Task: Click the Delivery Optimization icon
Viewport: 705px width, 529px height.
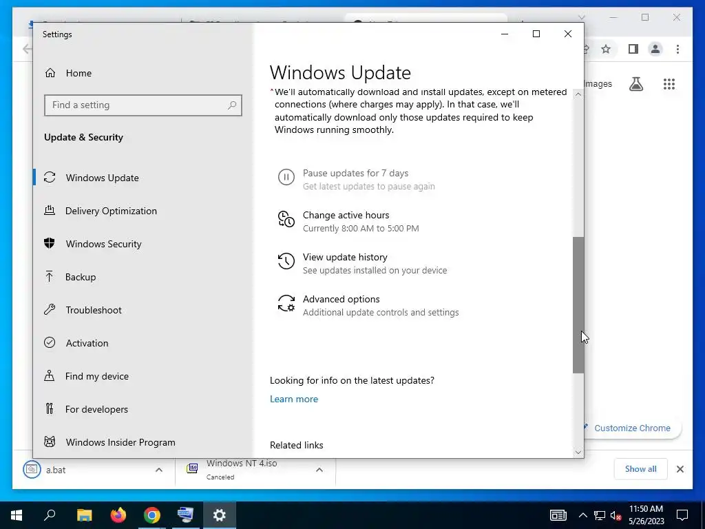Action: (x=50, y=210)
